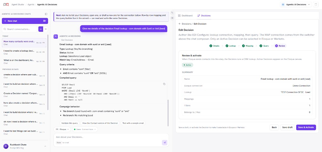
Task: Click the Name row in Summary
Action: coord(247,79)
